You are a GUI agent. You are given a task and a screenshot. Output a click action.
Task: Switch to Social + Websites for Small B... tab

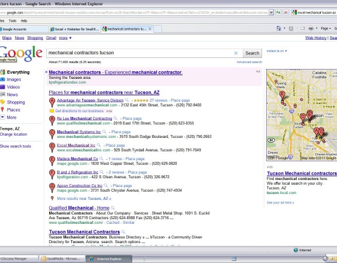click(x=75, y=29)
